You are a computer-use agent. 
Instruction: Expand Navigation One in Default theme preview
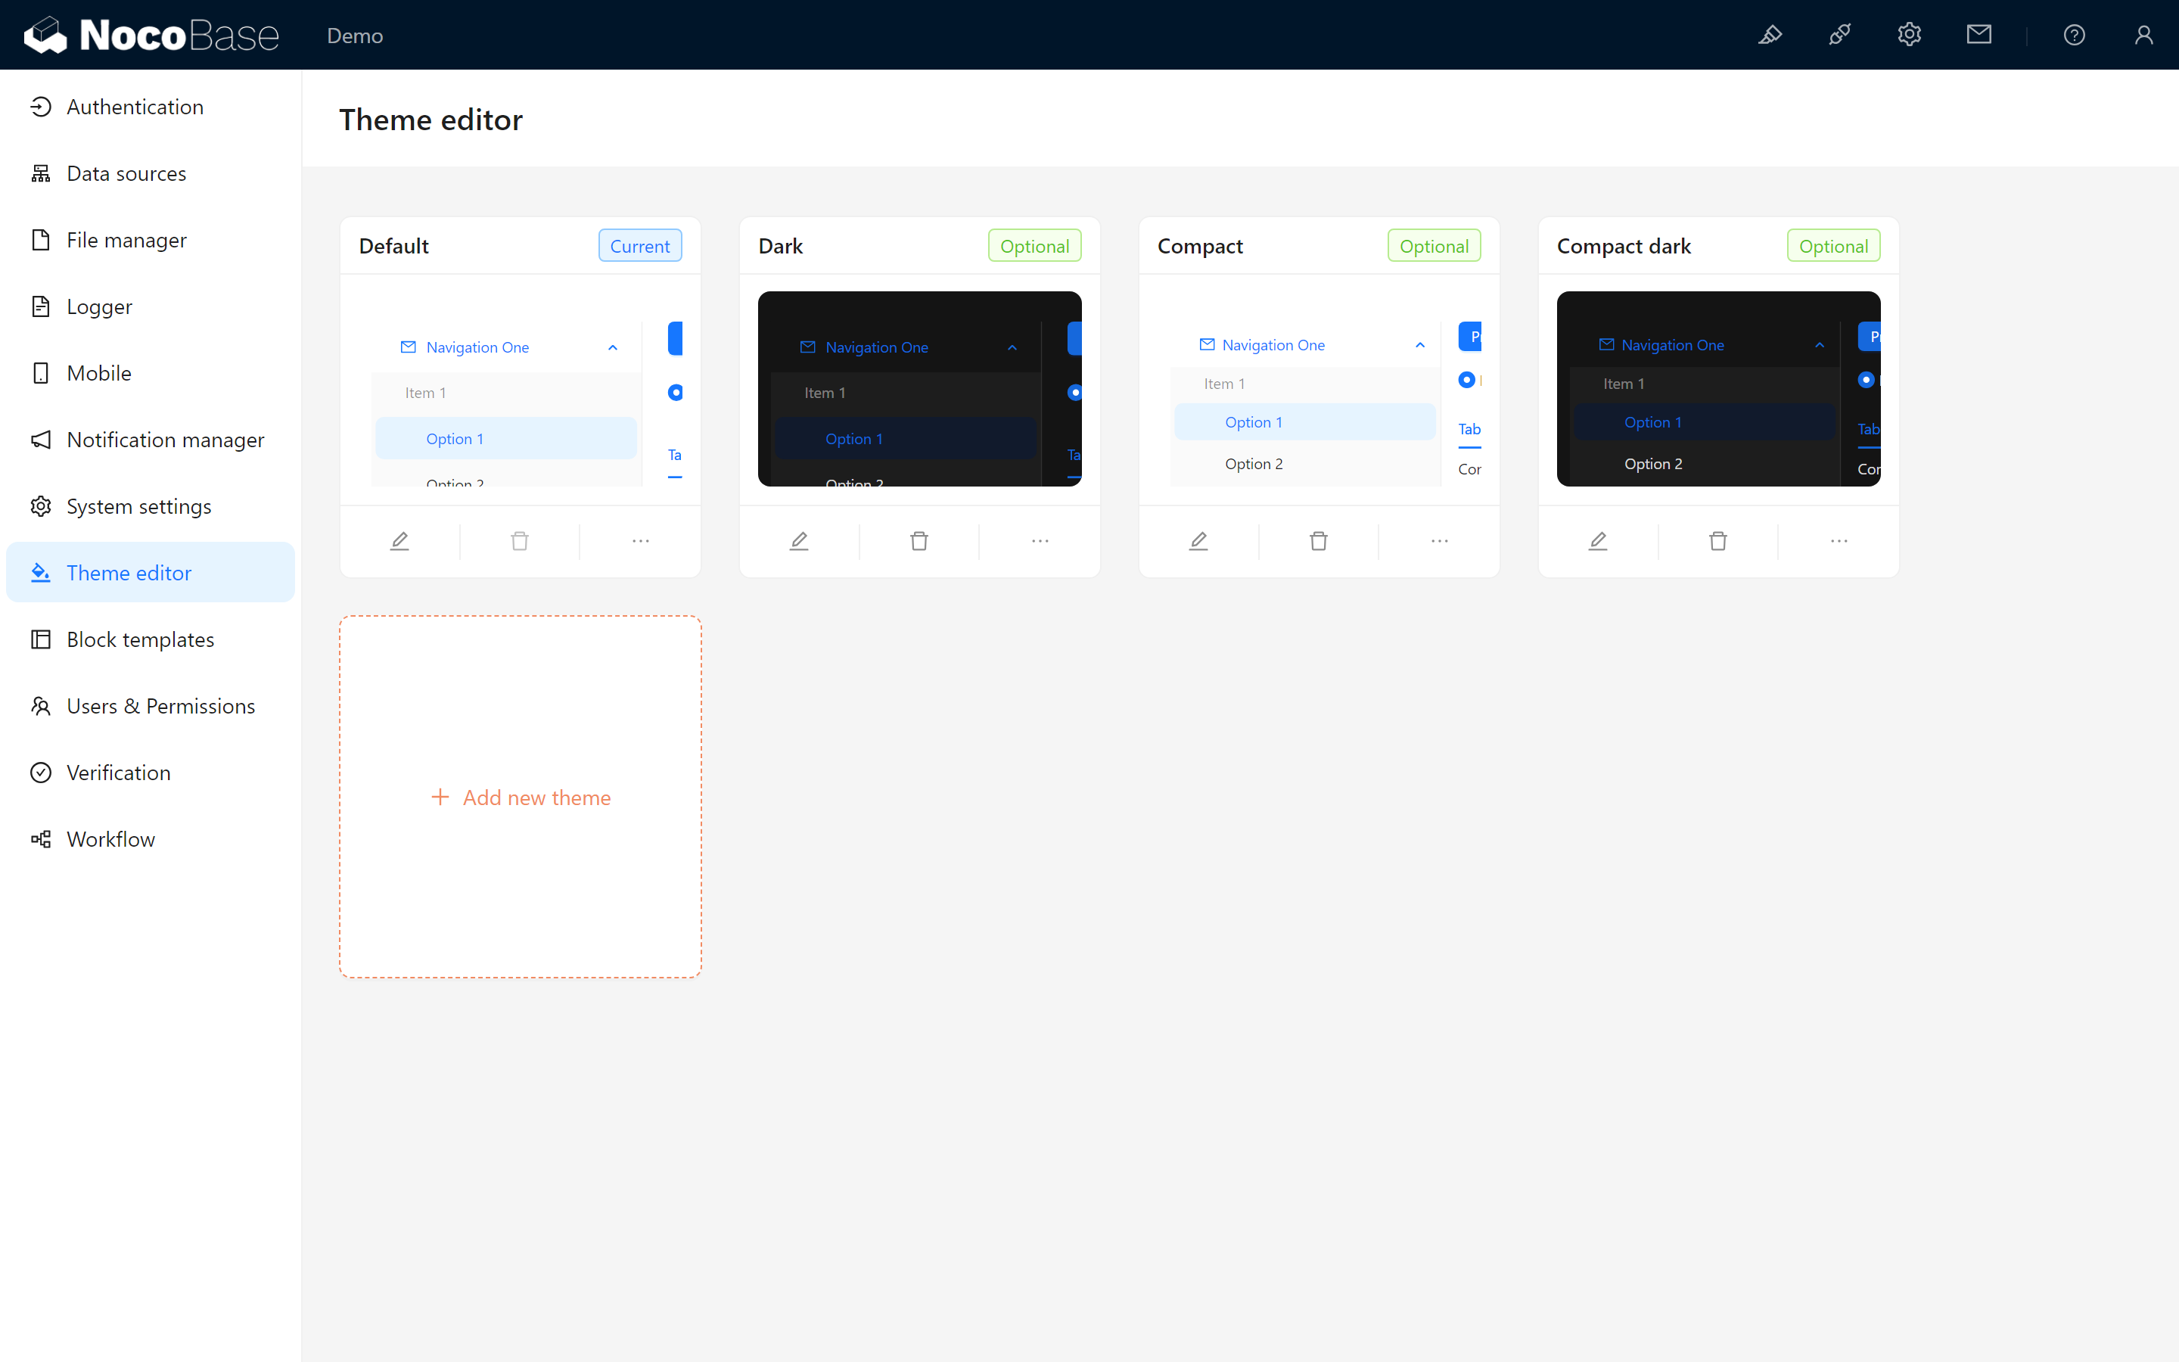[x=612, y=347]
